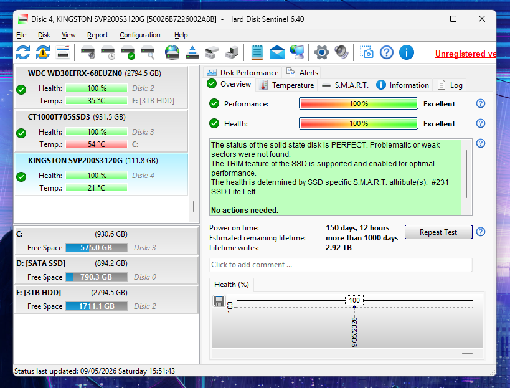
Task: Click the 'No actions needed.' text
Action: click(x=245, y=211)
